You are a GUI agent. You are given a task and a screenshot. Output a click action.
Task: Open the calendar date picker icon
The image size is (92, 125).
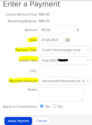(67, 40)
